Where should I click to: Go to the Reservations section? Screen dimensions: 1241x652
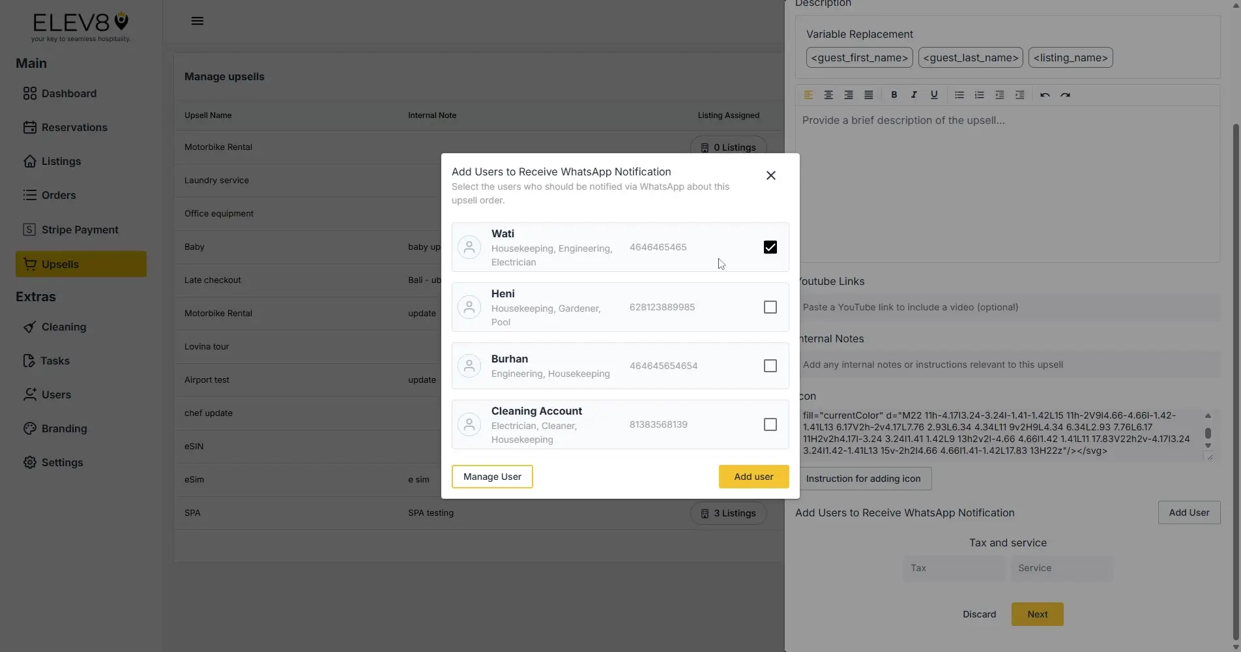74,127
